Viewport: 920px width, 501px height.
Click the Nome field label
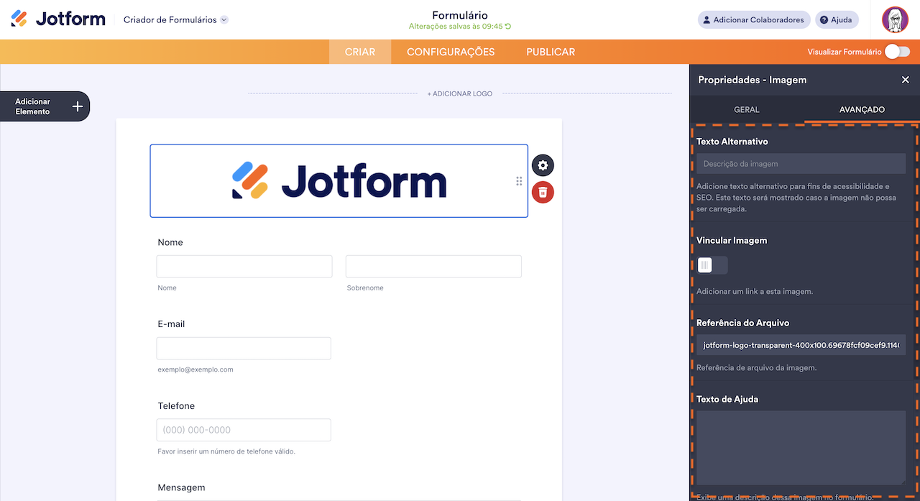click(170, 242)
